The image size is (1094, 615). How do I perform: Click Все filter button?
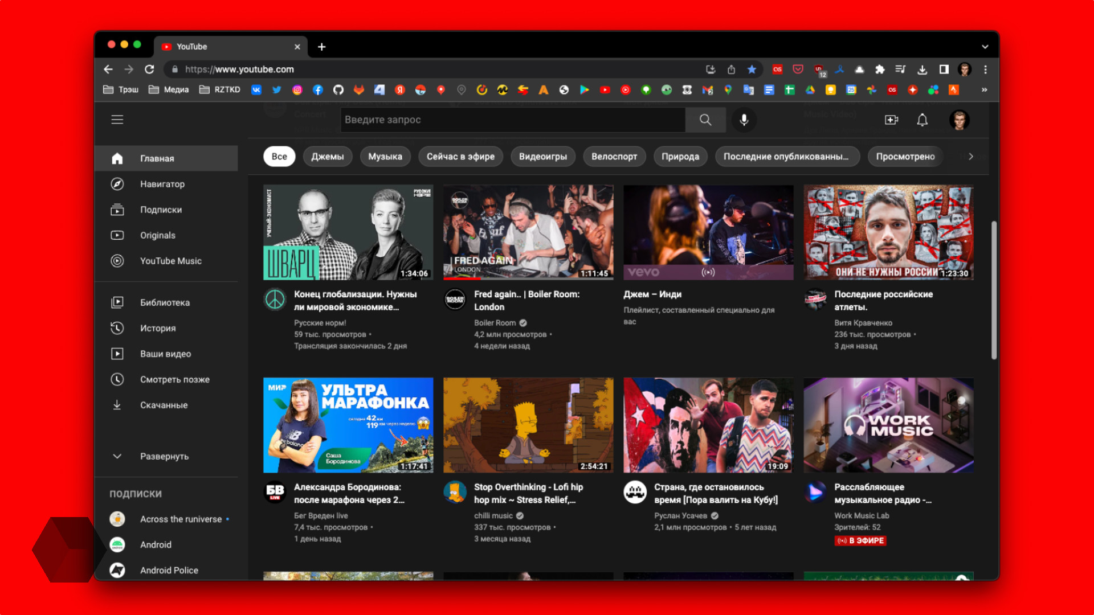[x=280, y=156]
